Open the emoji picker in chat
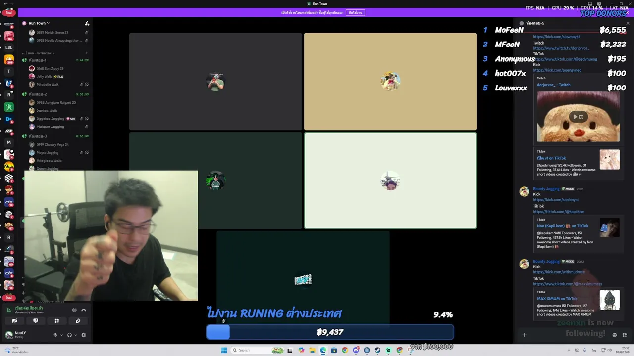This screenshot has width=634, height=356. (x=615, y=335)
